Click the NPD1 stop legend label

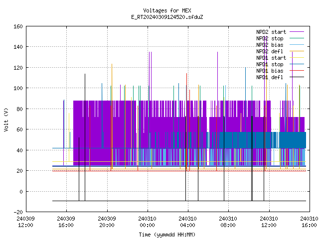click(270, 64)
